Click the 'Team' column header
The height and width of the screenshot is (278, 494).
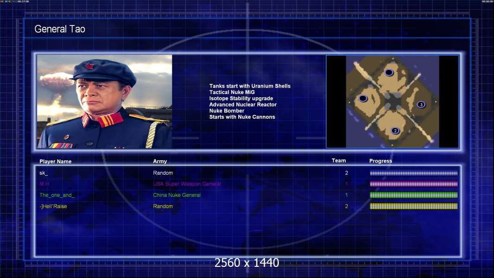click(x=339, y=161)
